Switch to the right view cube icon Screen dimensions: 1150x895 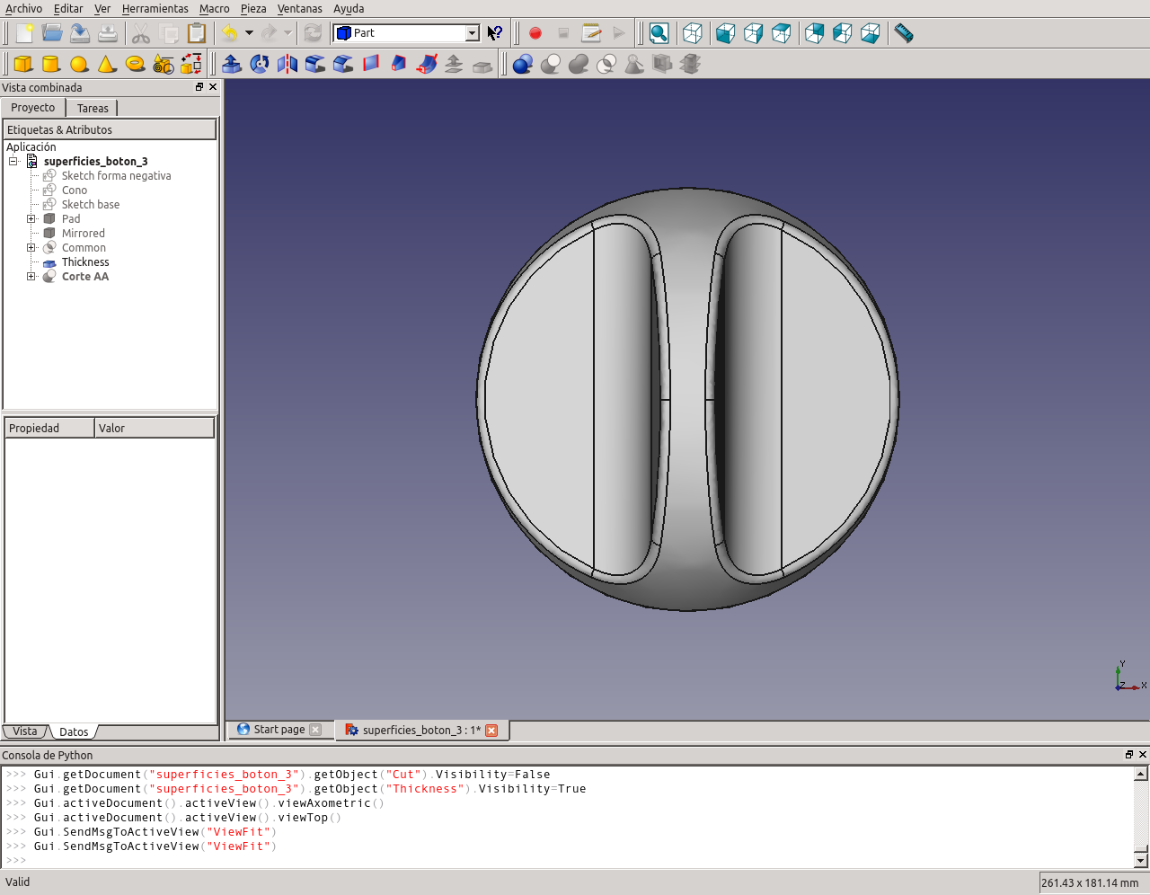coord(782,34)
